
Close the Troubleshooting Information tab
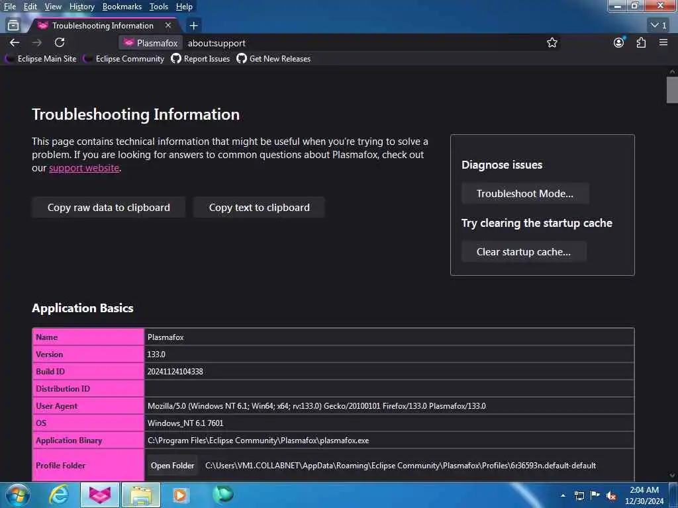click(168, 26)
